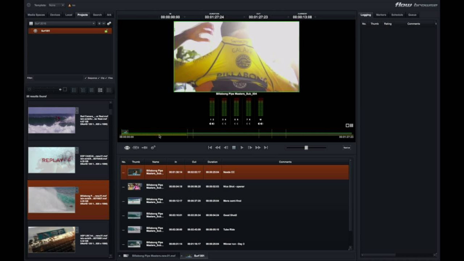Open the Ark tab

pyautogui.click(x=109, y=15)
